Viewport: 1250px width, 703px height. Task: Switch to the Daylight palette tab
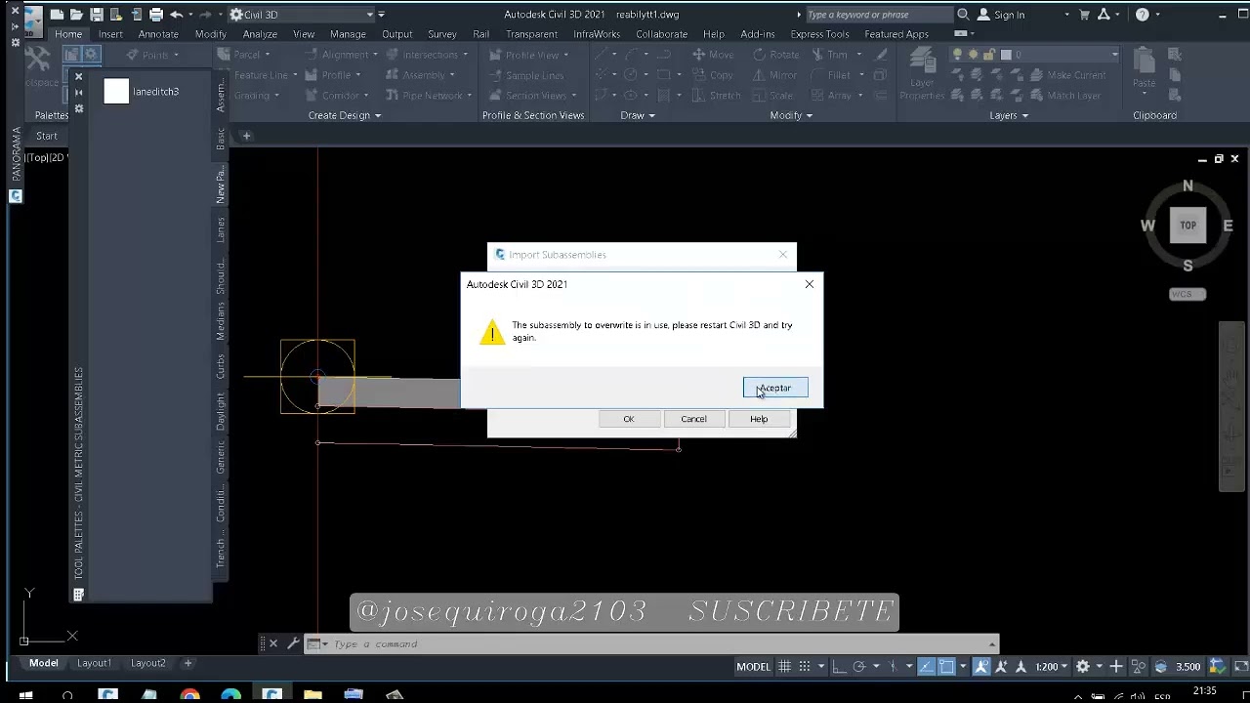pos(221,412)
